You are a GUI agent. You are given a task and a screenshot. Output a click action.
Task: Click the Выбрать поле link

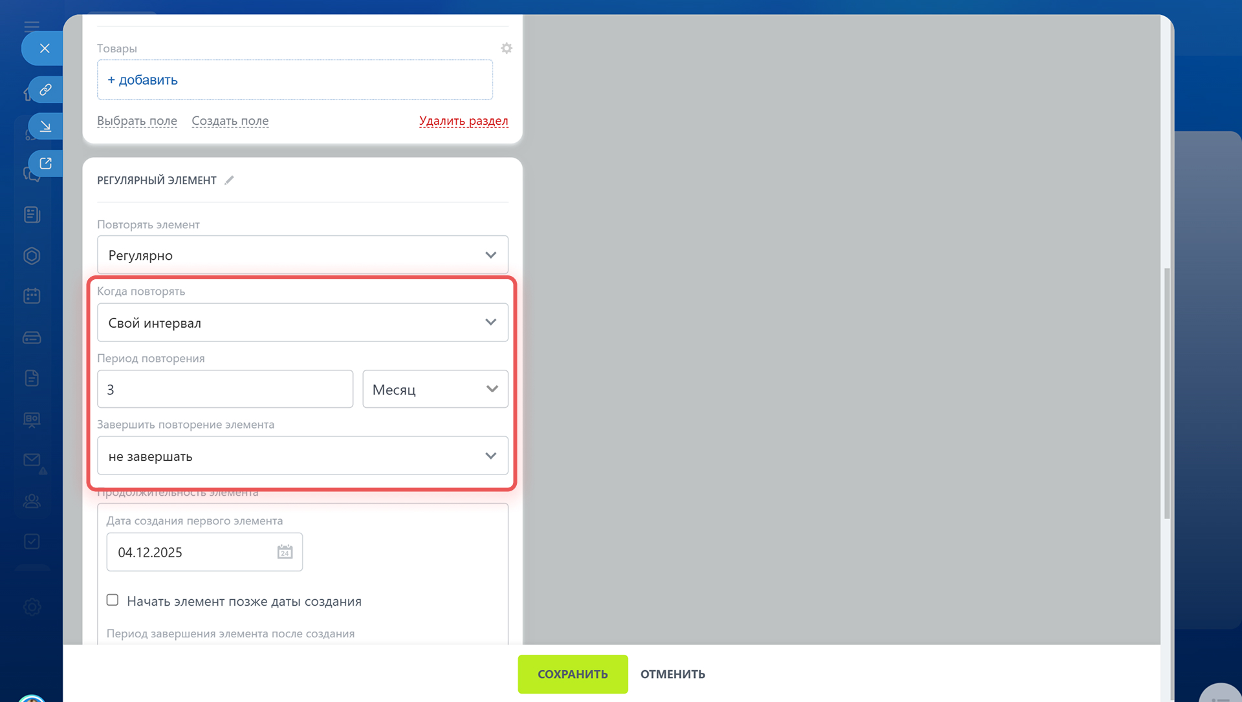[x=137, y=121]
